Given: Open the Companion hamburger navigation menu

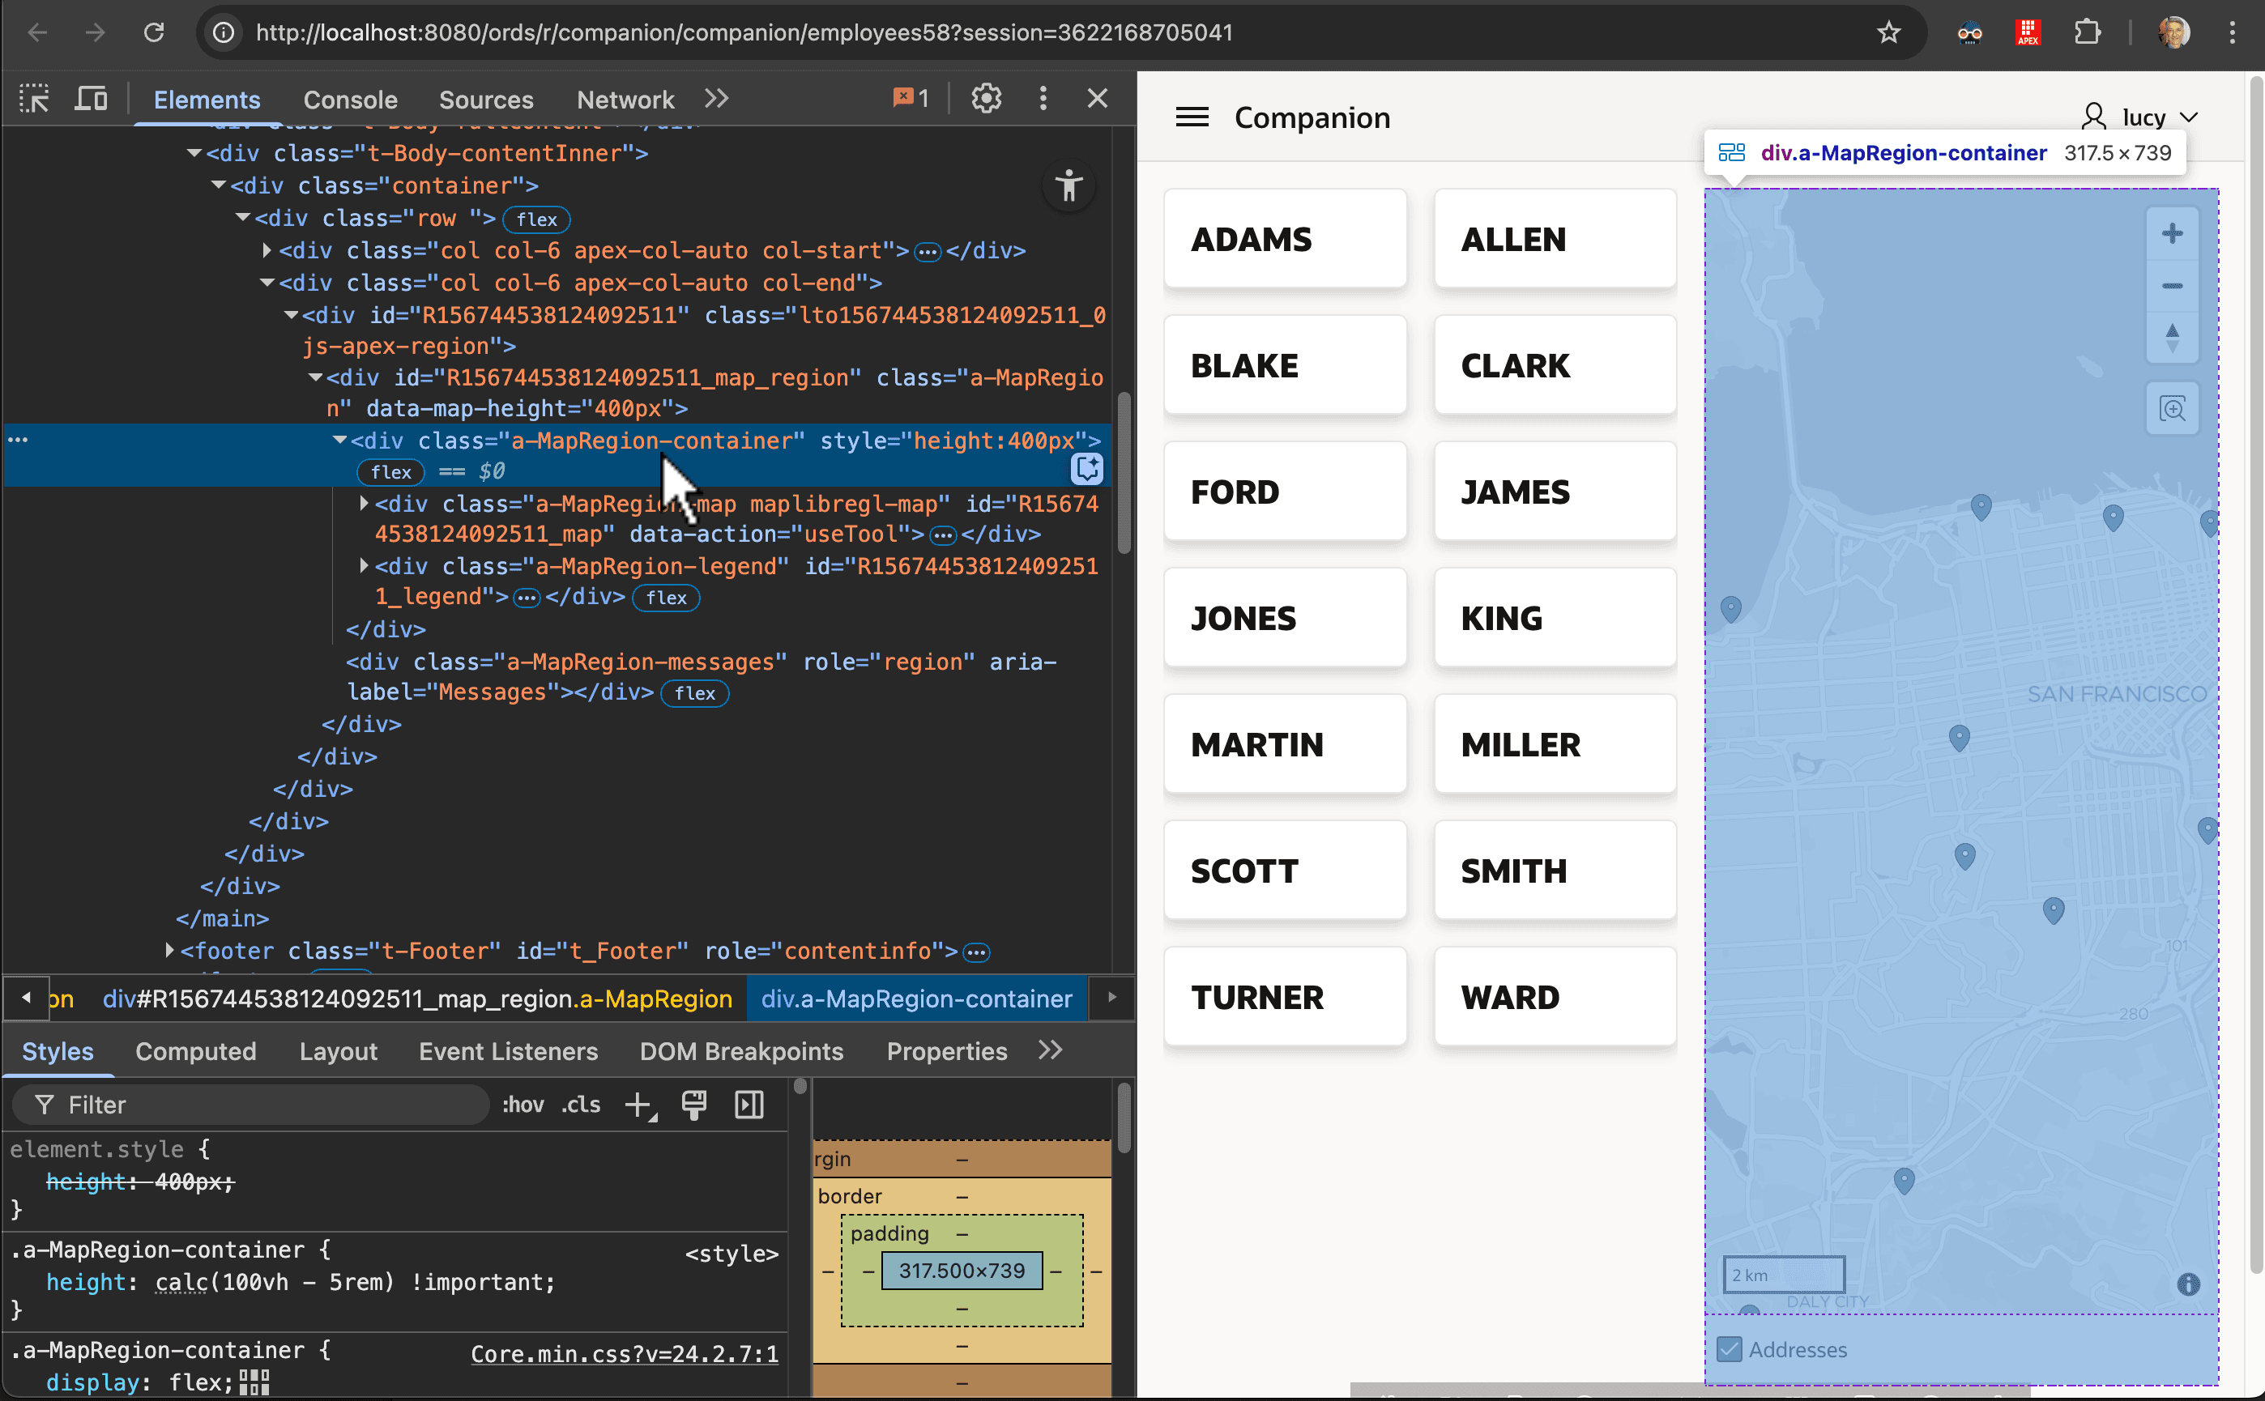Looking at the screenshot, I should (1192, 117).
